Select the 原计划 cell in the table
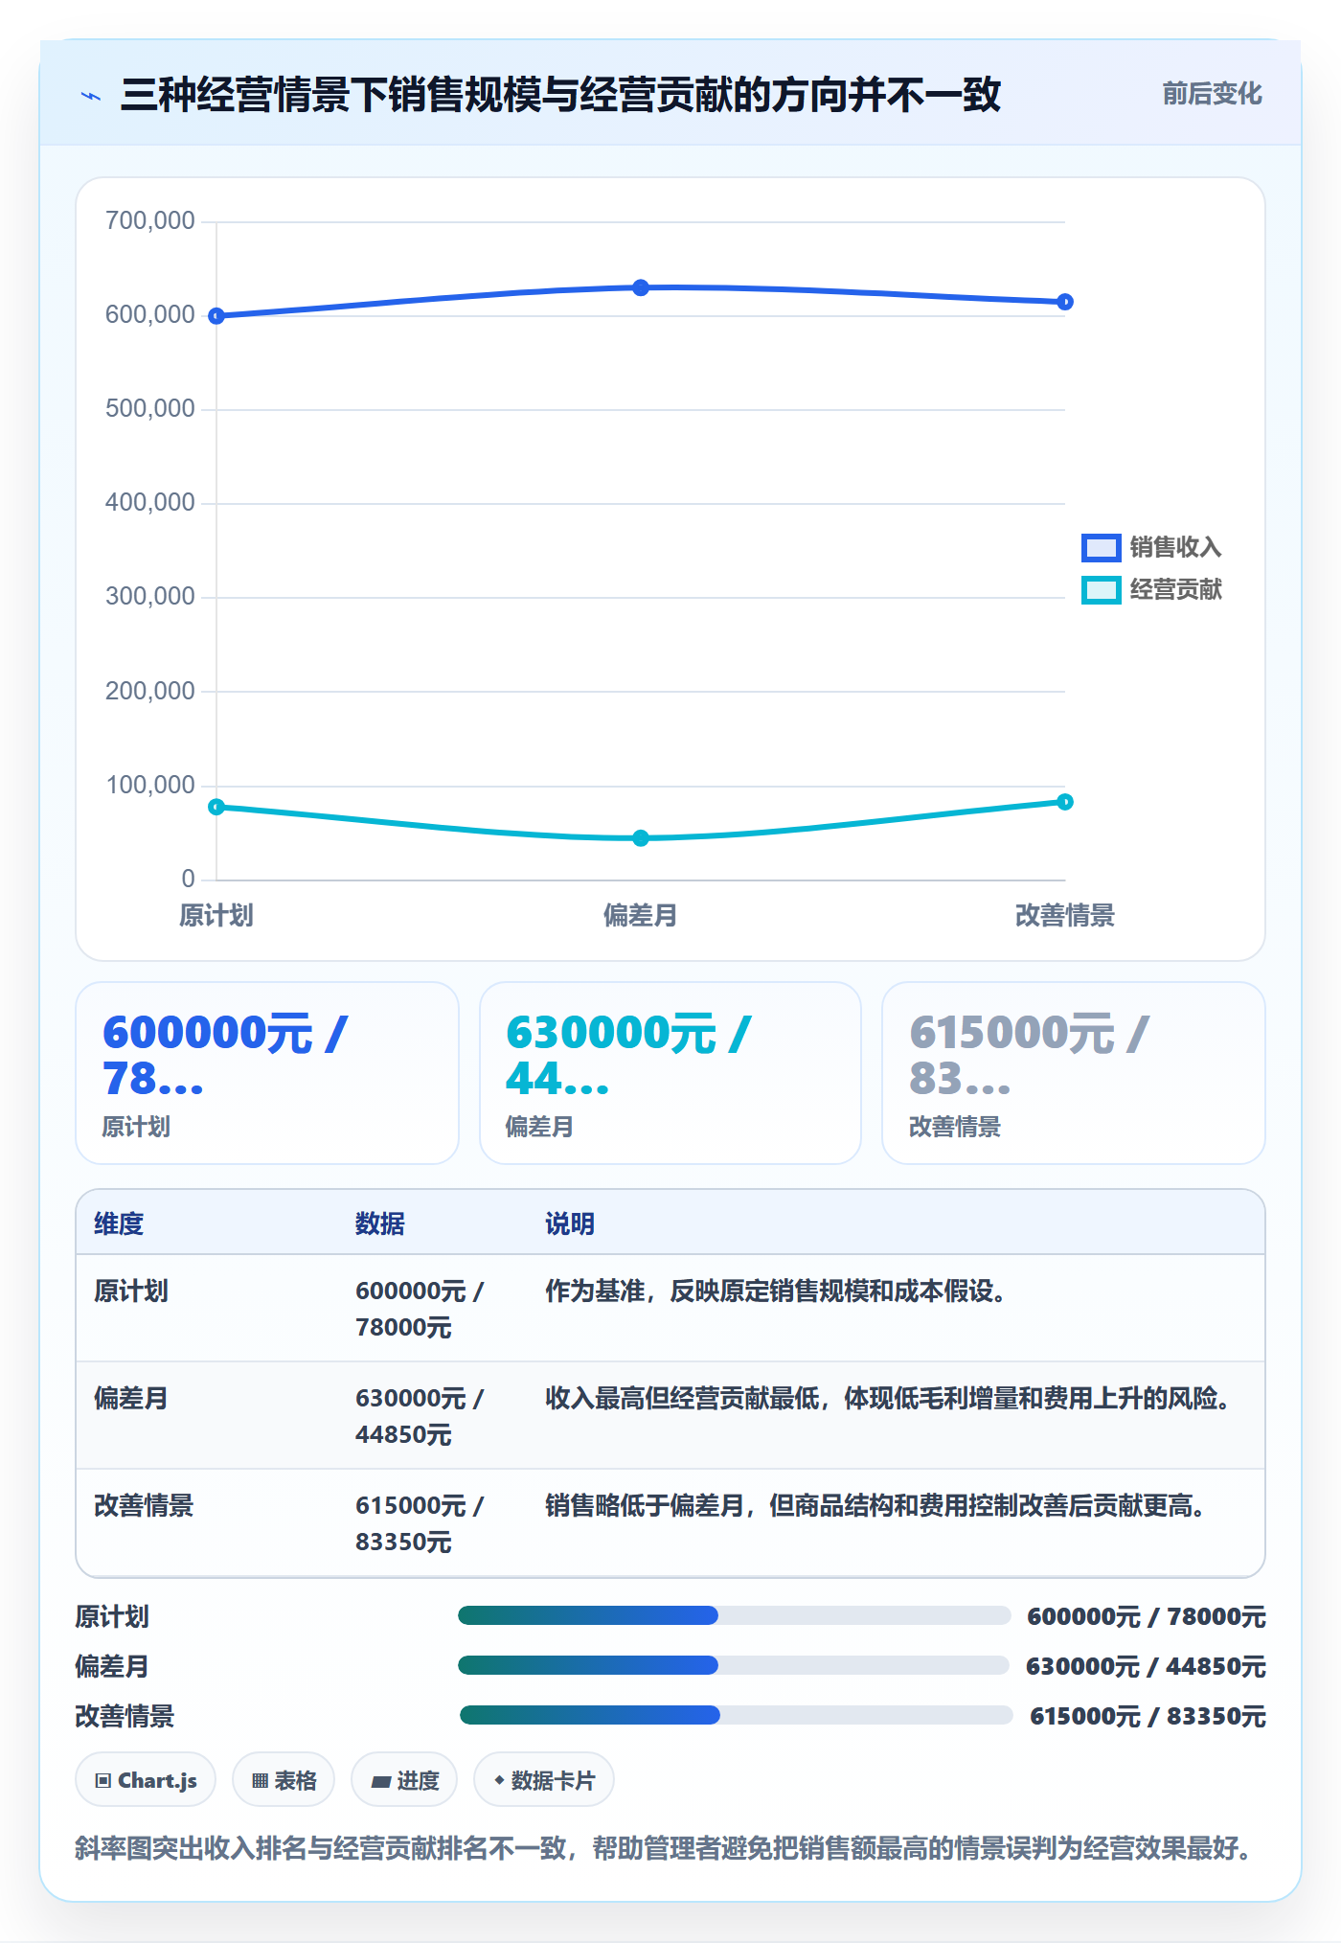 pos(131,1292)
